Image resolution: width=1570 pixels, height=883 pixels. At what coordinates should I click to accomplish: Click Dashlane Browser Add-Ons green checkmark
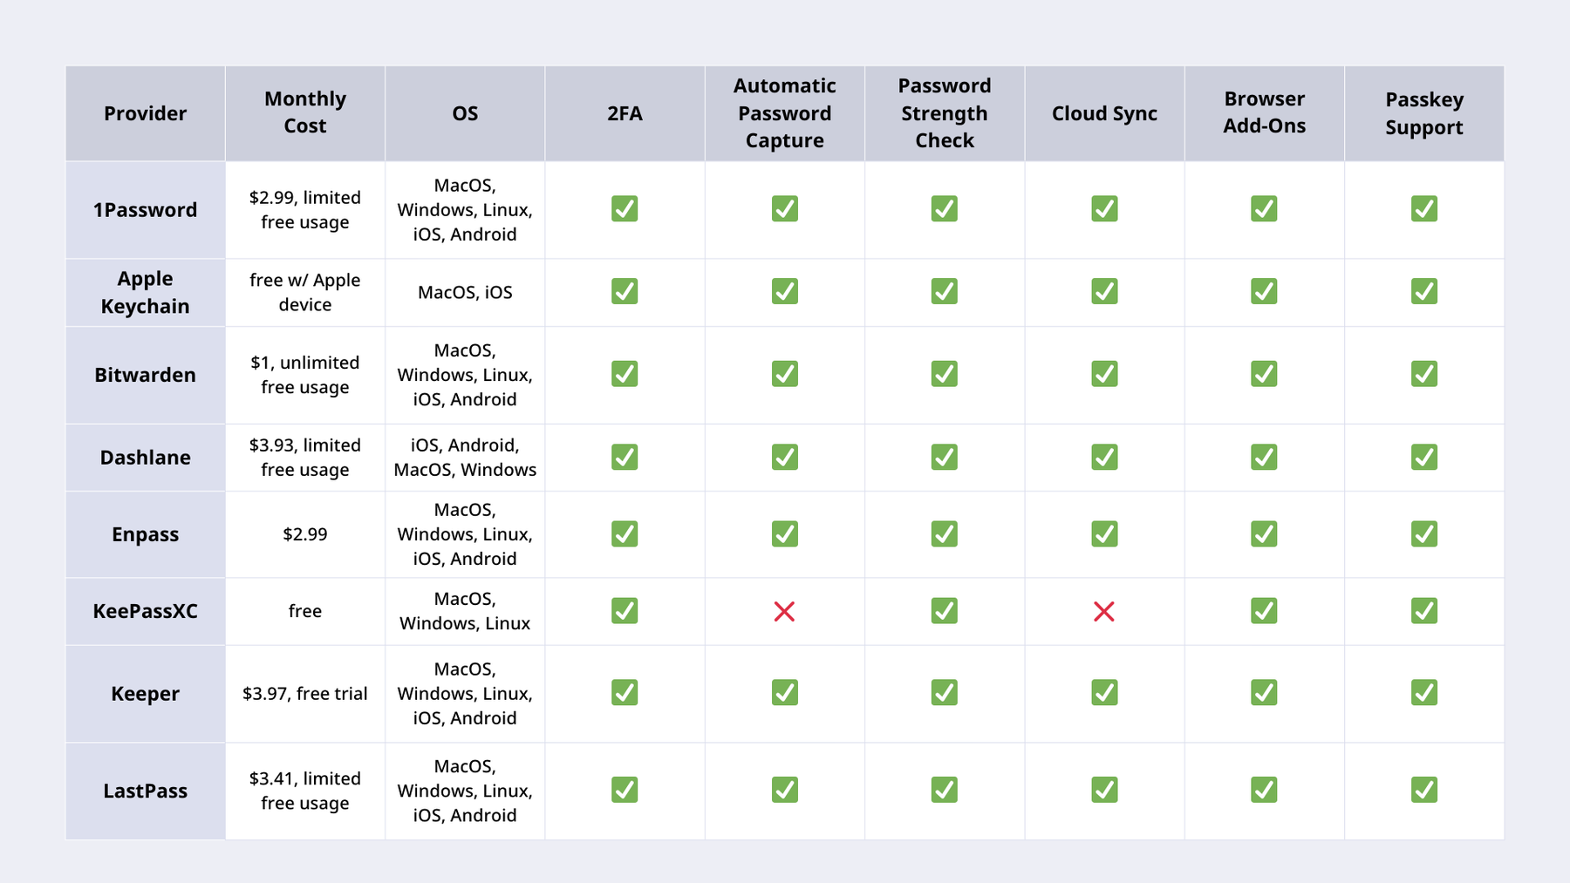coord(1264,457)
